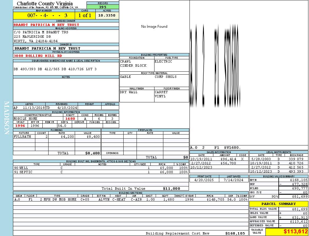Click plumbing total $8,400 in bold
The image size is (309, 236).
[93, 153]
